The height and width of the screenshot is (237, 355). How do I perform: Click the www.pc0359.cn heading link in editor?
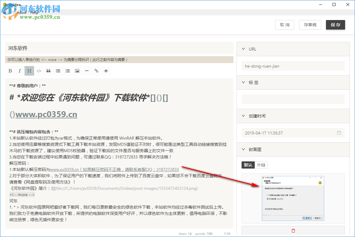(46, 114)
